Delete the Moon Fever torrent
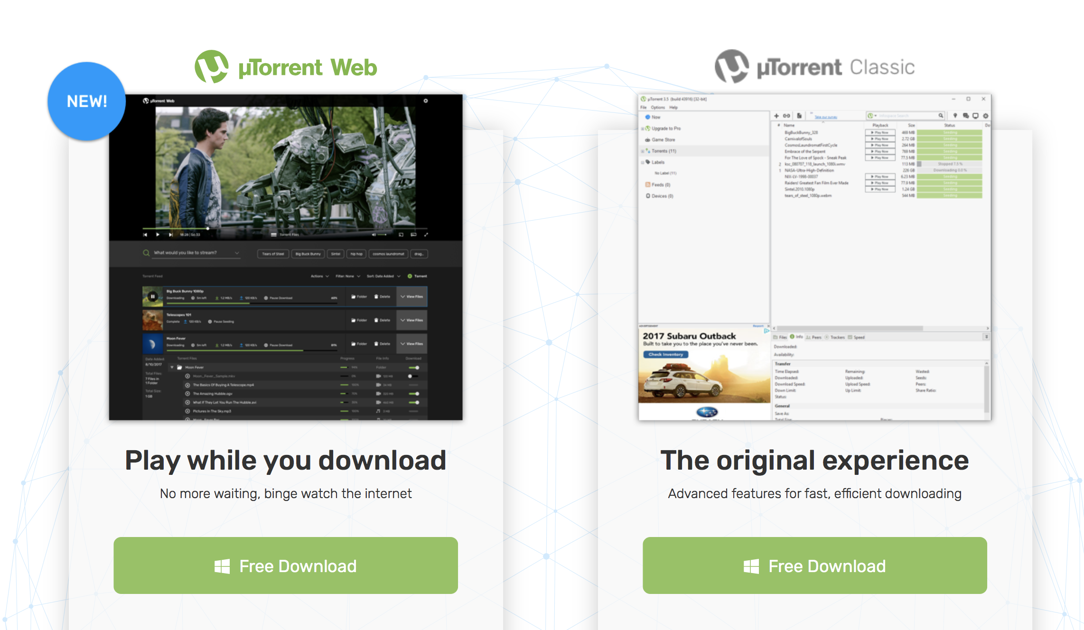 [383, 344]
